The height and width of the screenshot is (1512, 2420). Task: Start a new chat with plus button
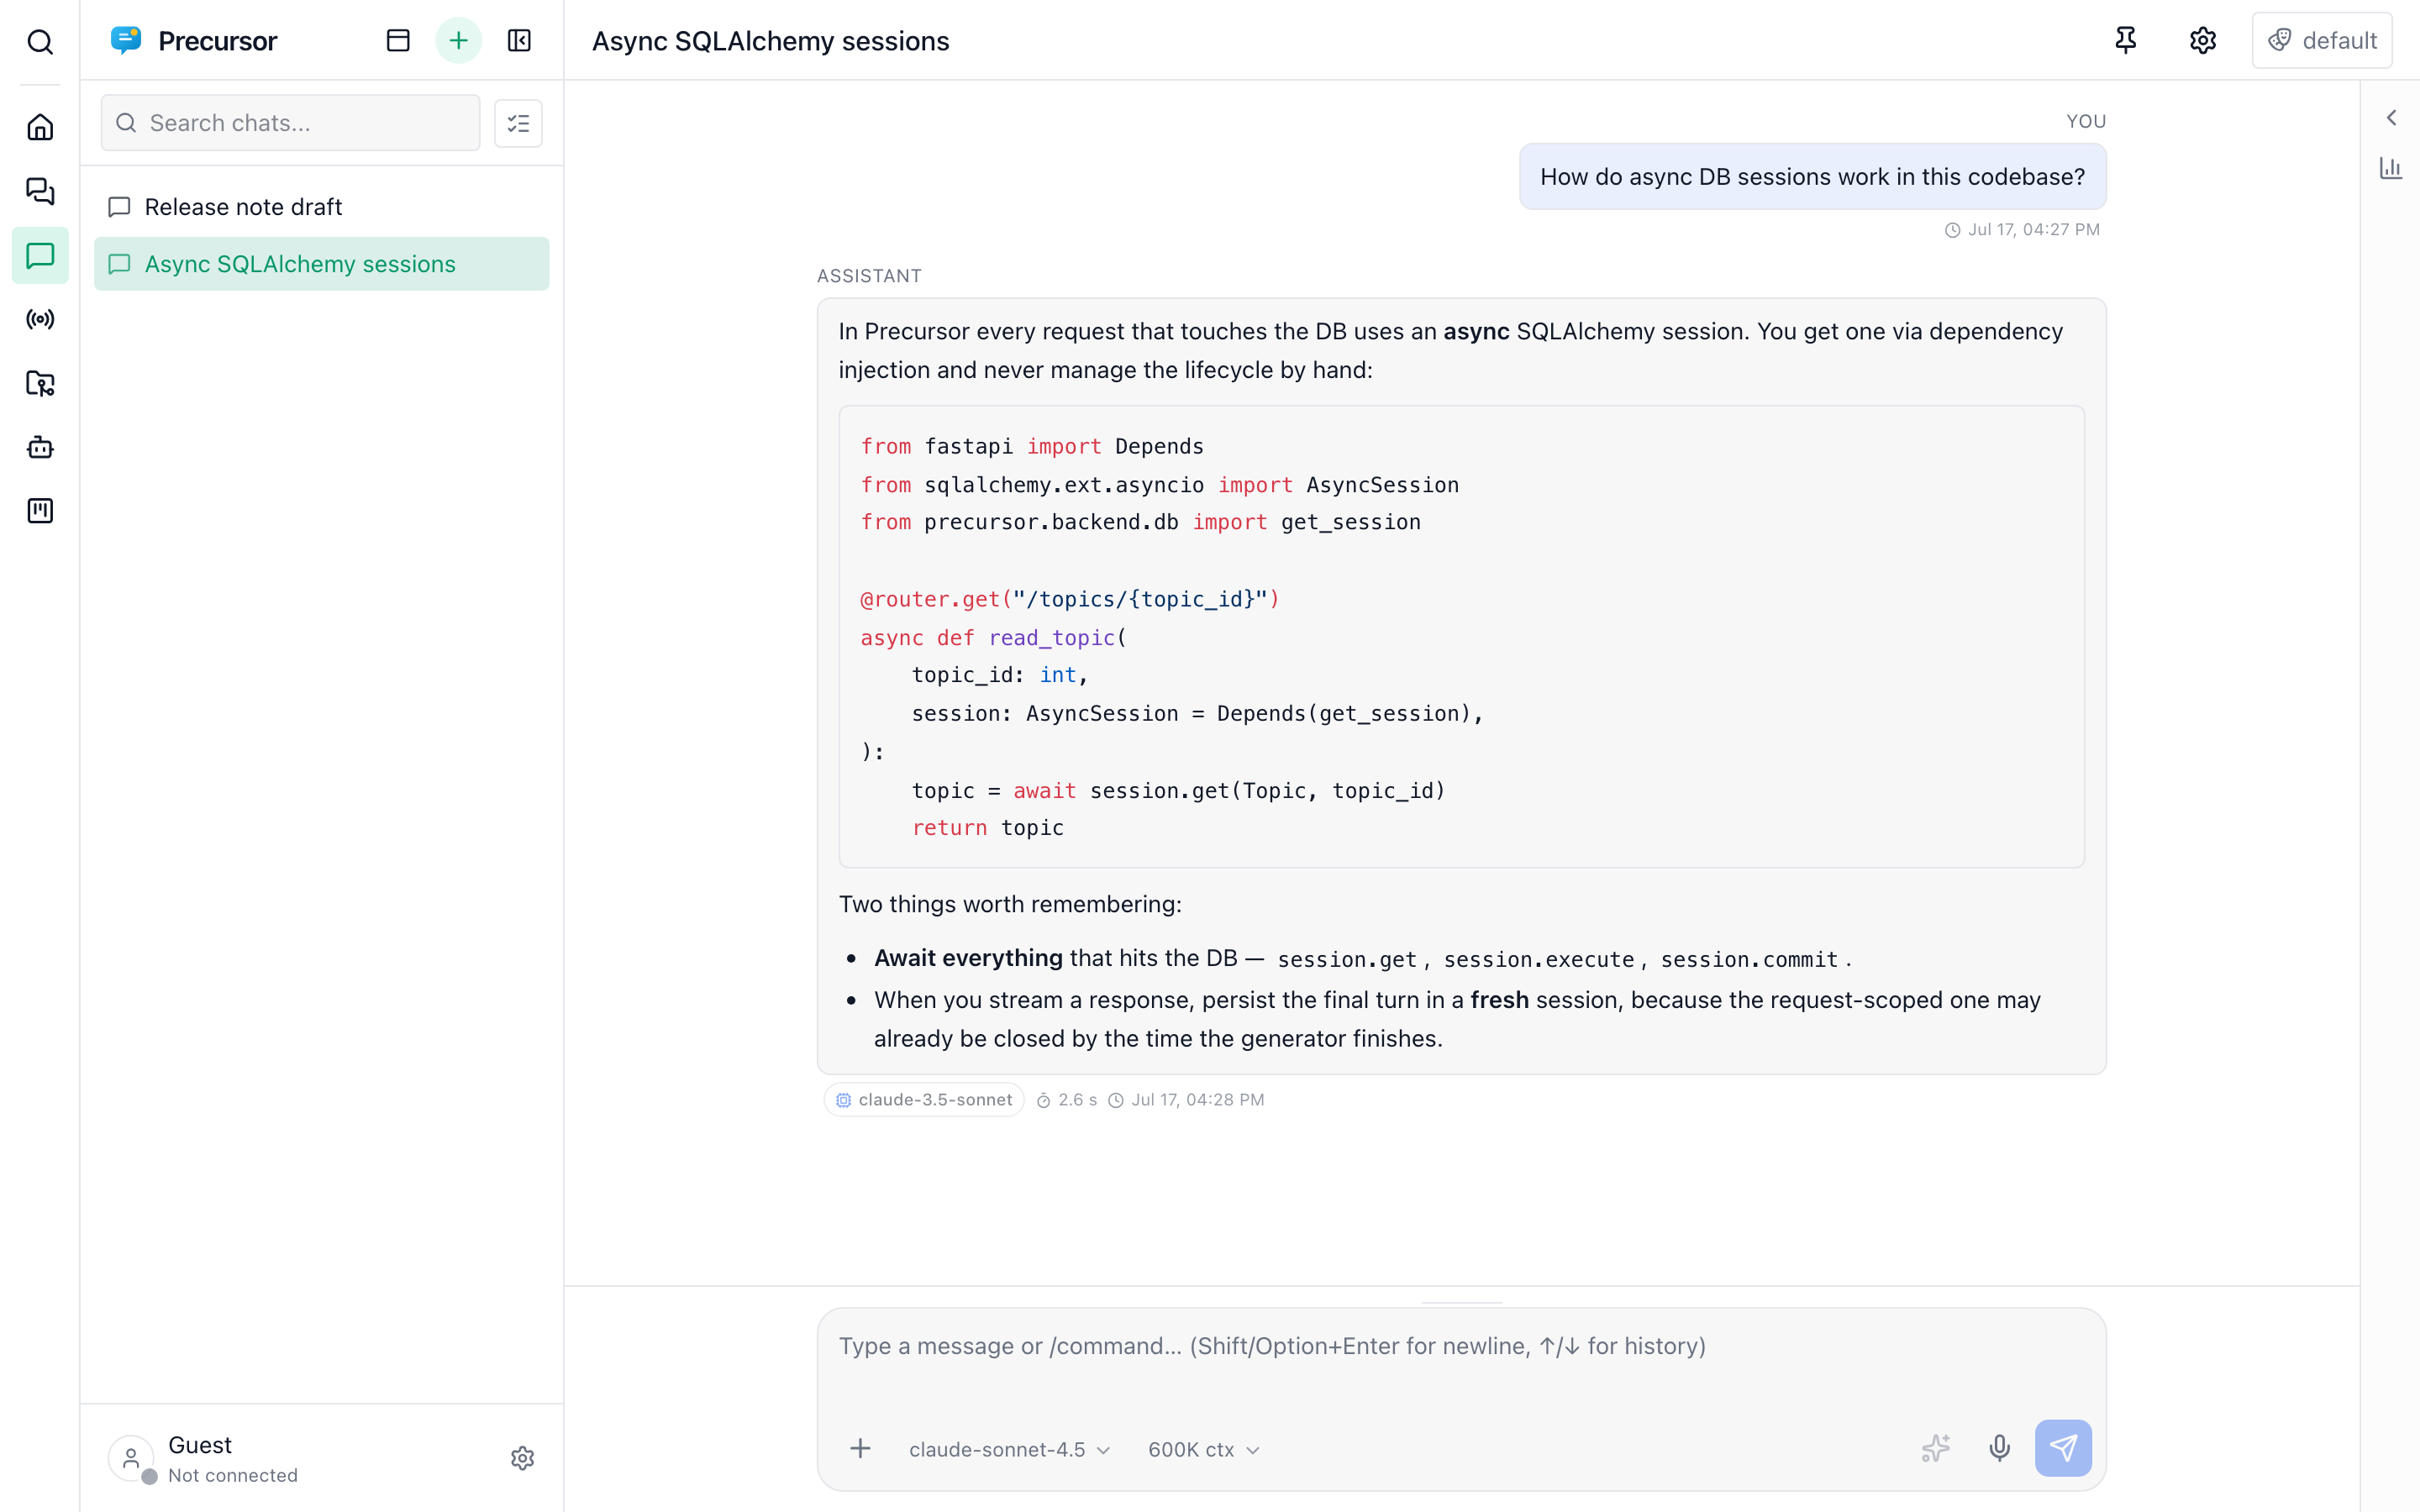point(458,40)
